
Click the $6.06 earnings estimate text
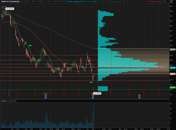(x=45, y=93)
